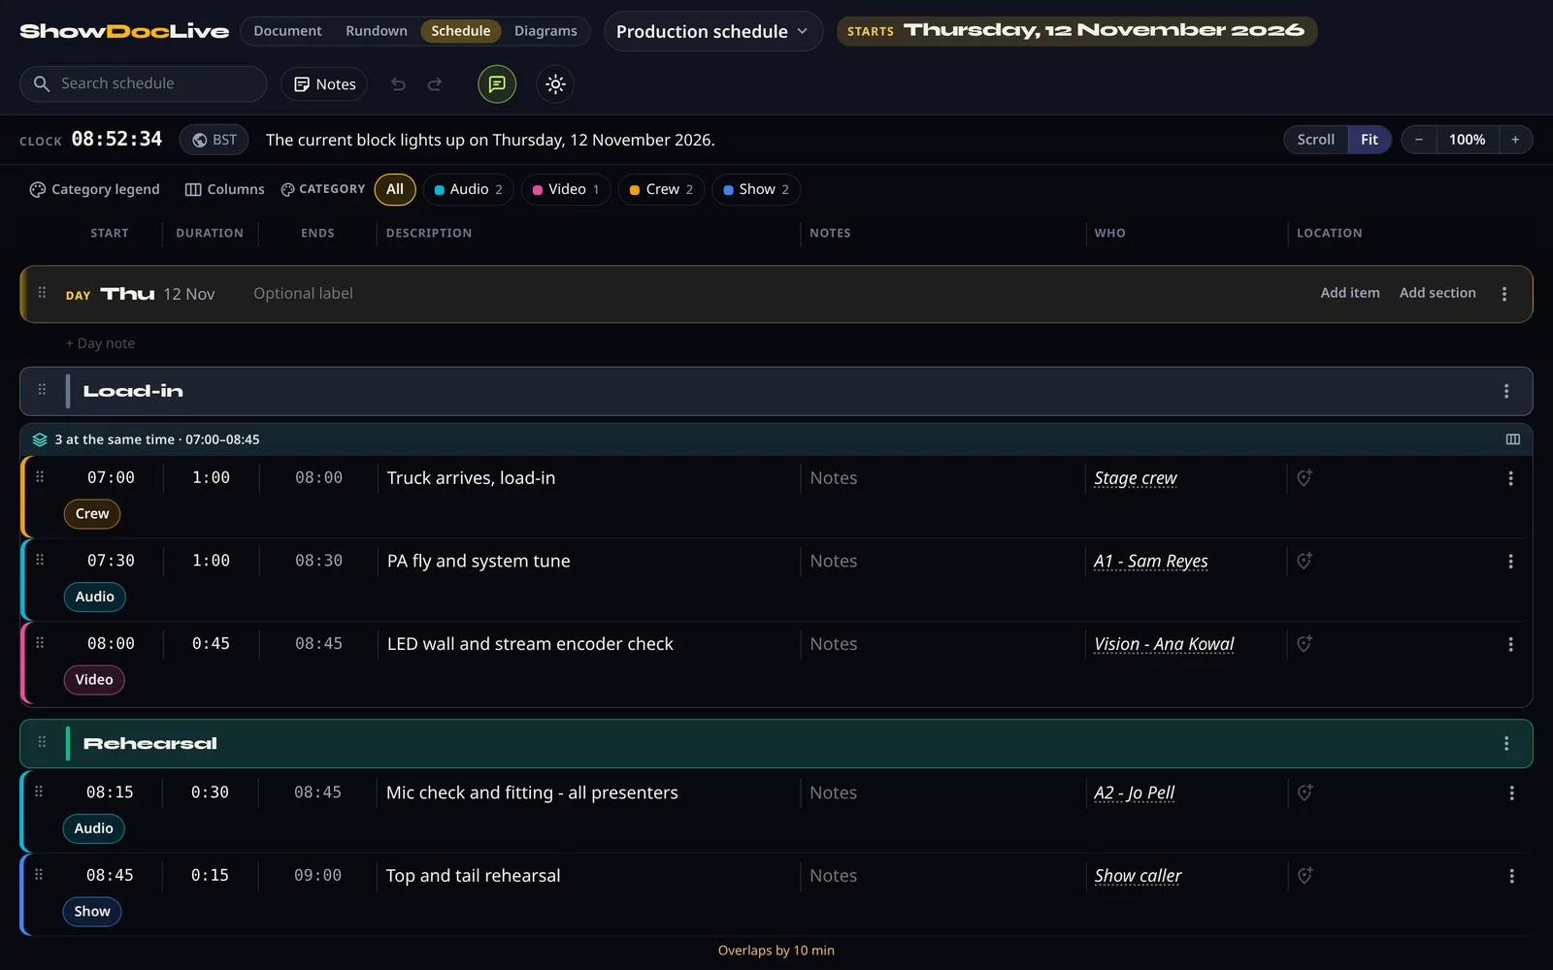Viewport: 1553px width, 970px height.
Task: Open more options for Mic check row
Action: [x=1511, y=793]
